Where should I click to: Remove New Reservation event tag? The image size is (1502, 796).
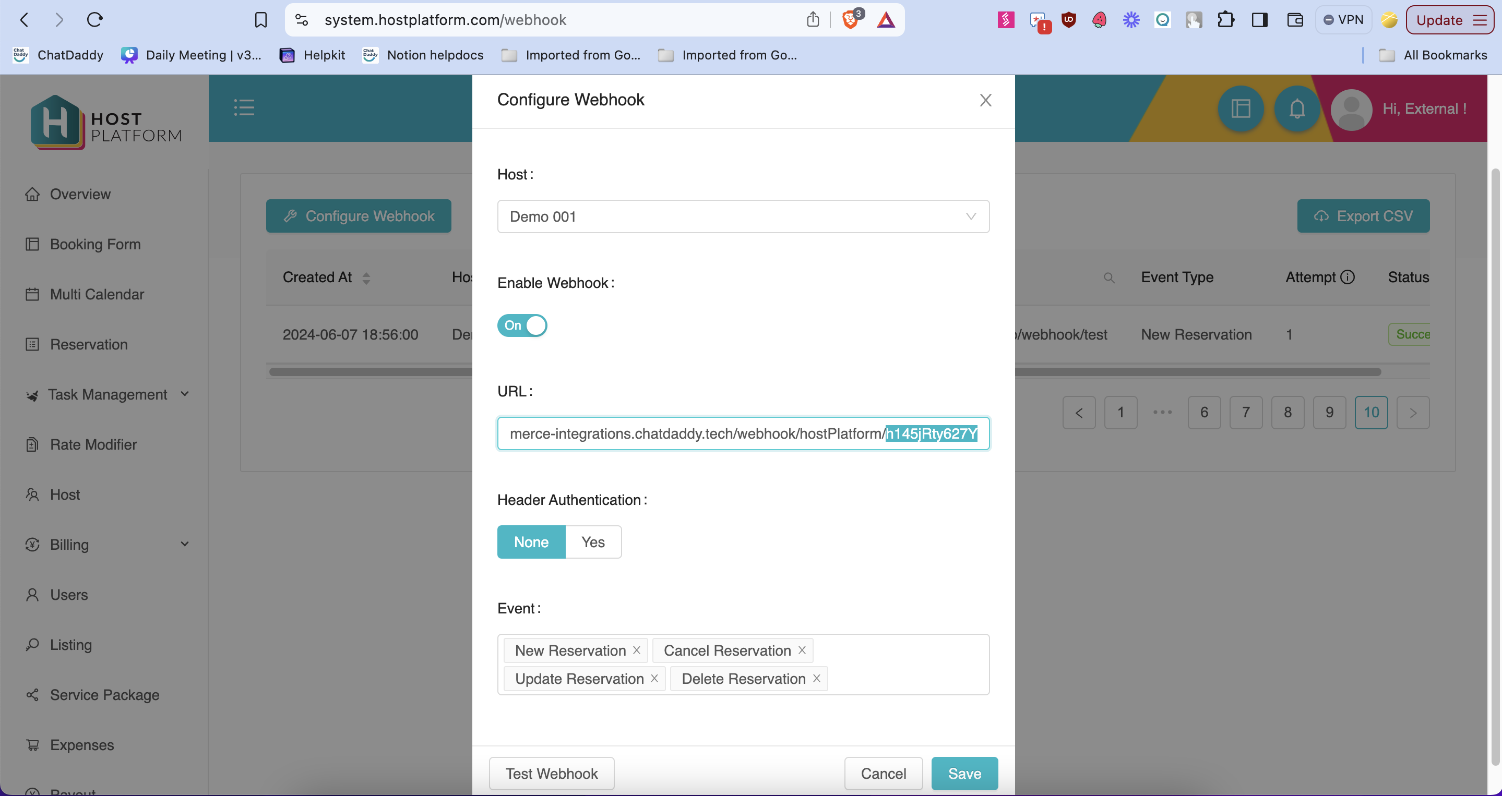pyautogui.click(x=637, y=650)
